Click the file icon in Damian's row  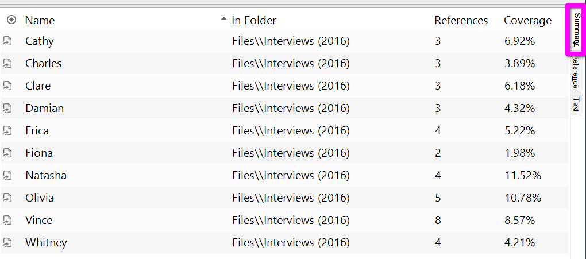[x=7, y=109]
